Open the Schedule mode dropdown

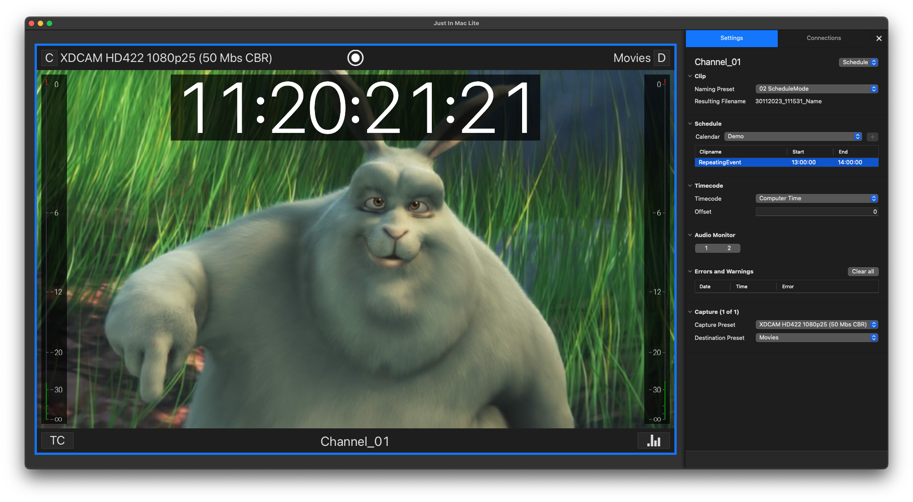(x=858, y=62)
